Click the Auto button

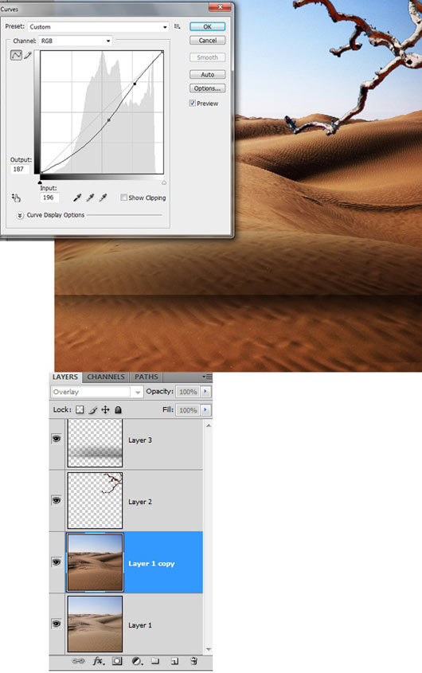click(x=207, y=75)
